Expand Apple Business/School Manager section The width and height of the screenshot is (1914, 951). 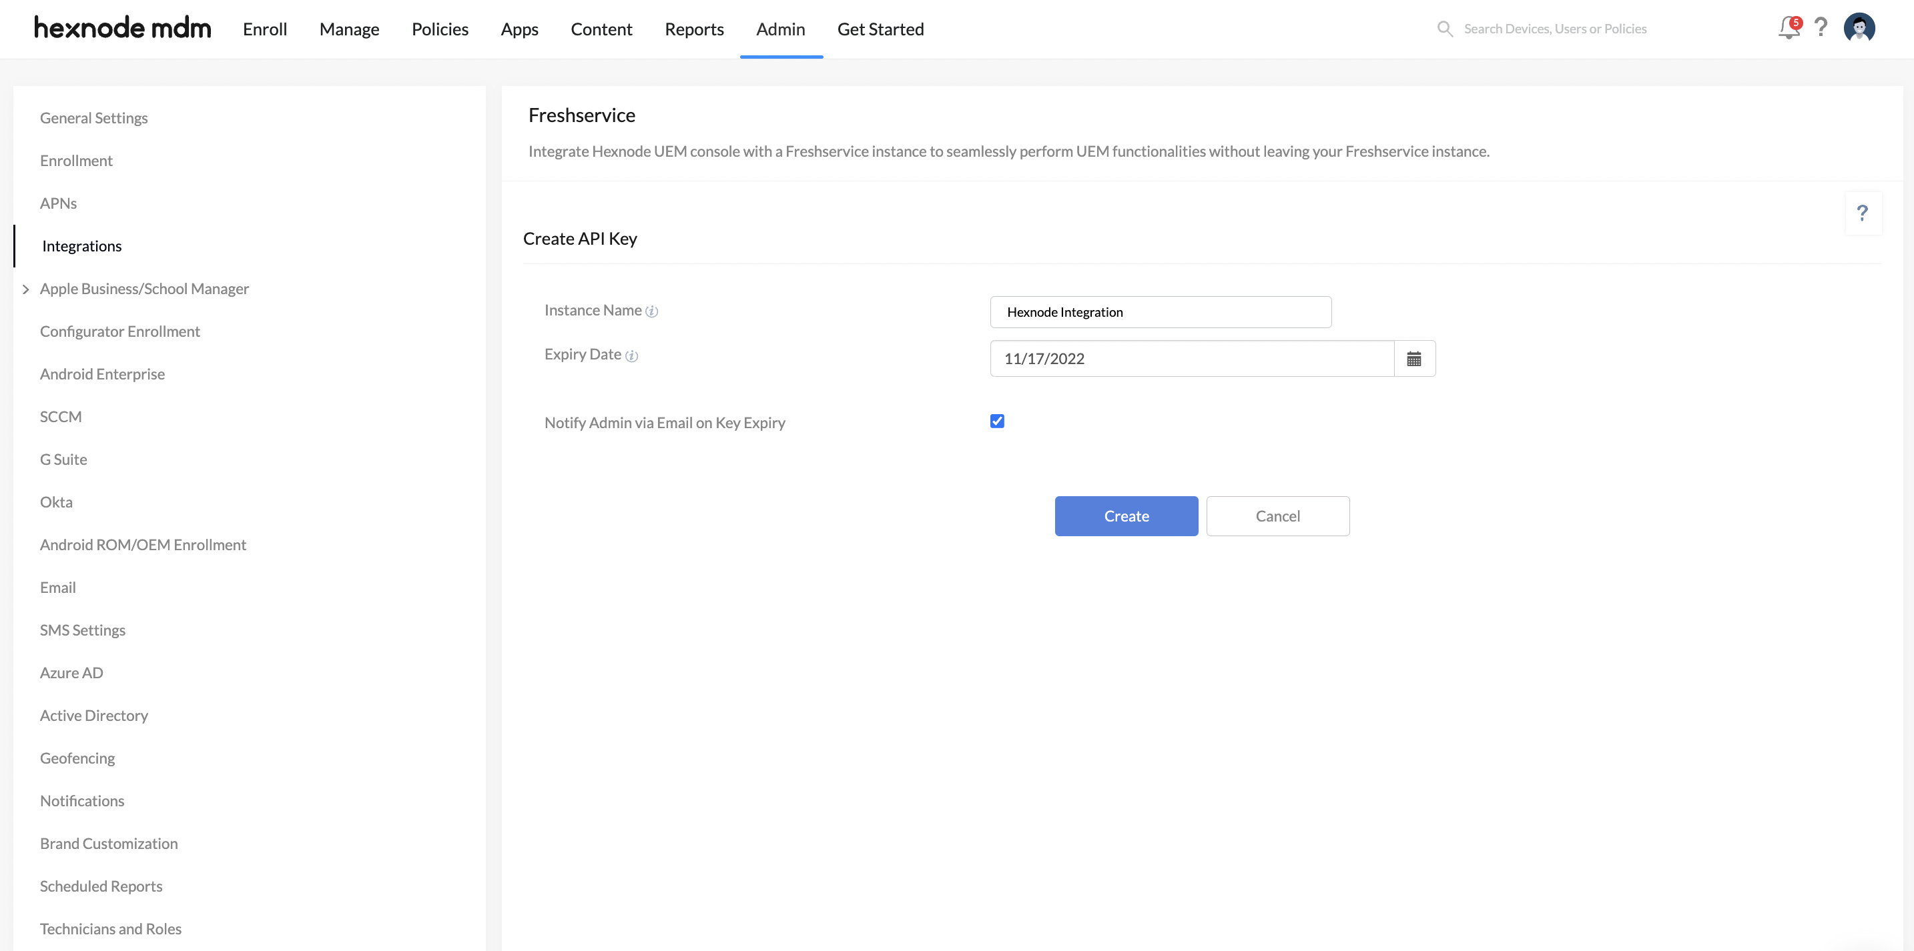point(26,289)
